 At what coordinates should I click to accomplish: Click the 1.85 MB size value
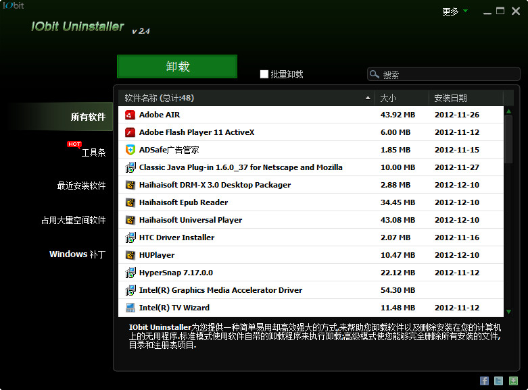click(395, 150)
